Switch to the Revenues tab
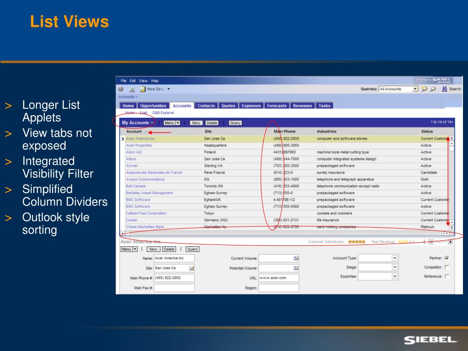The height and width of the screenshot is (351, 468). pos(303,106)
